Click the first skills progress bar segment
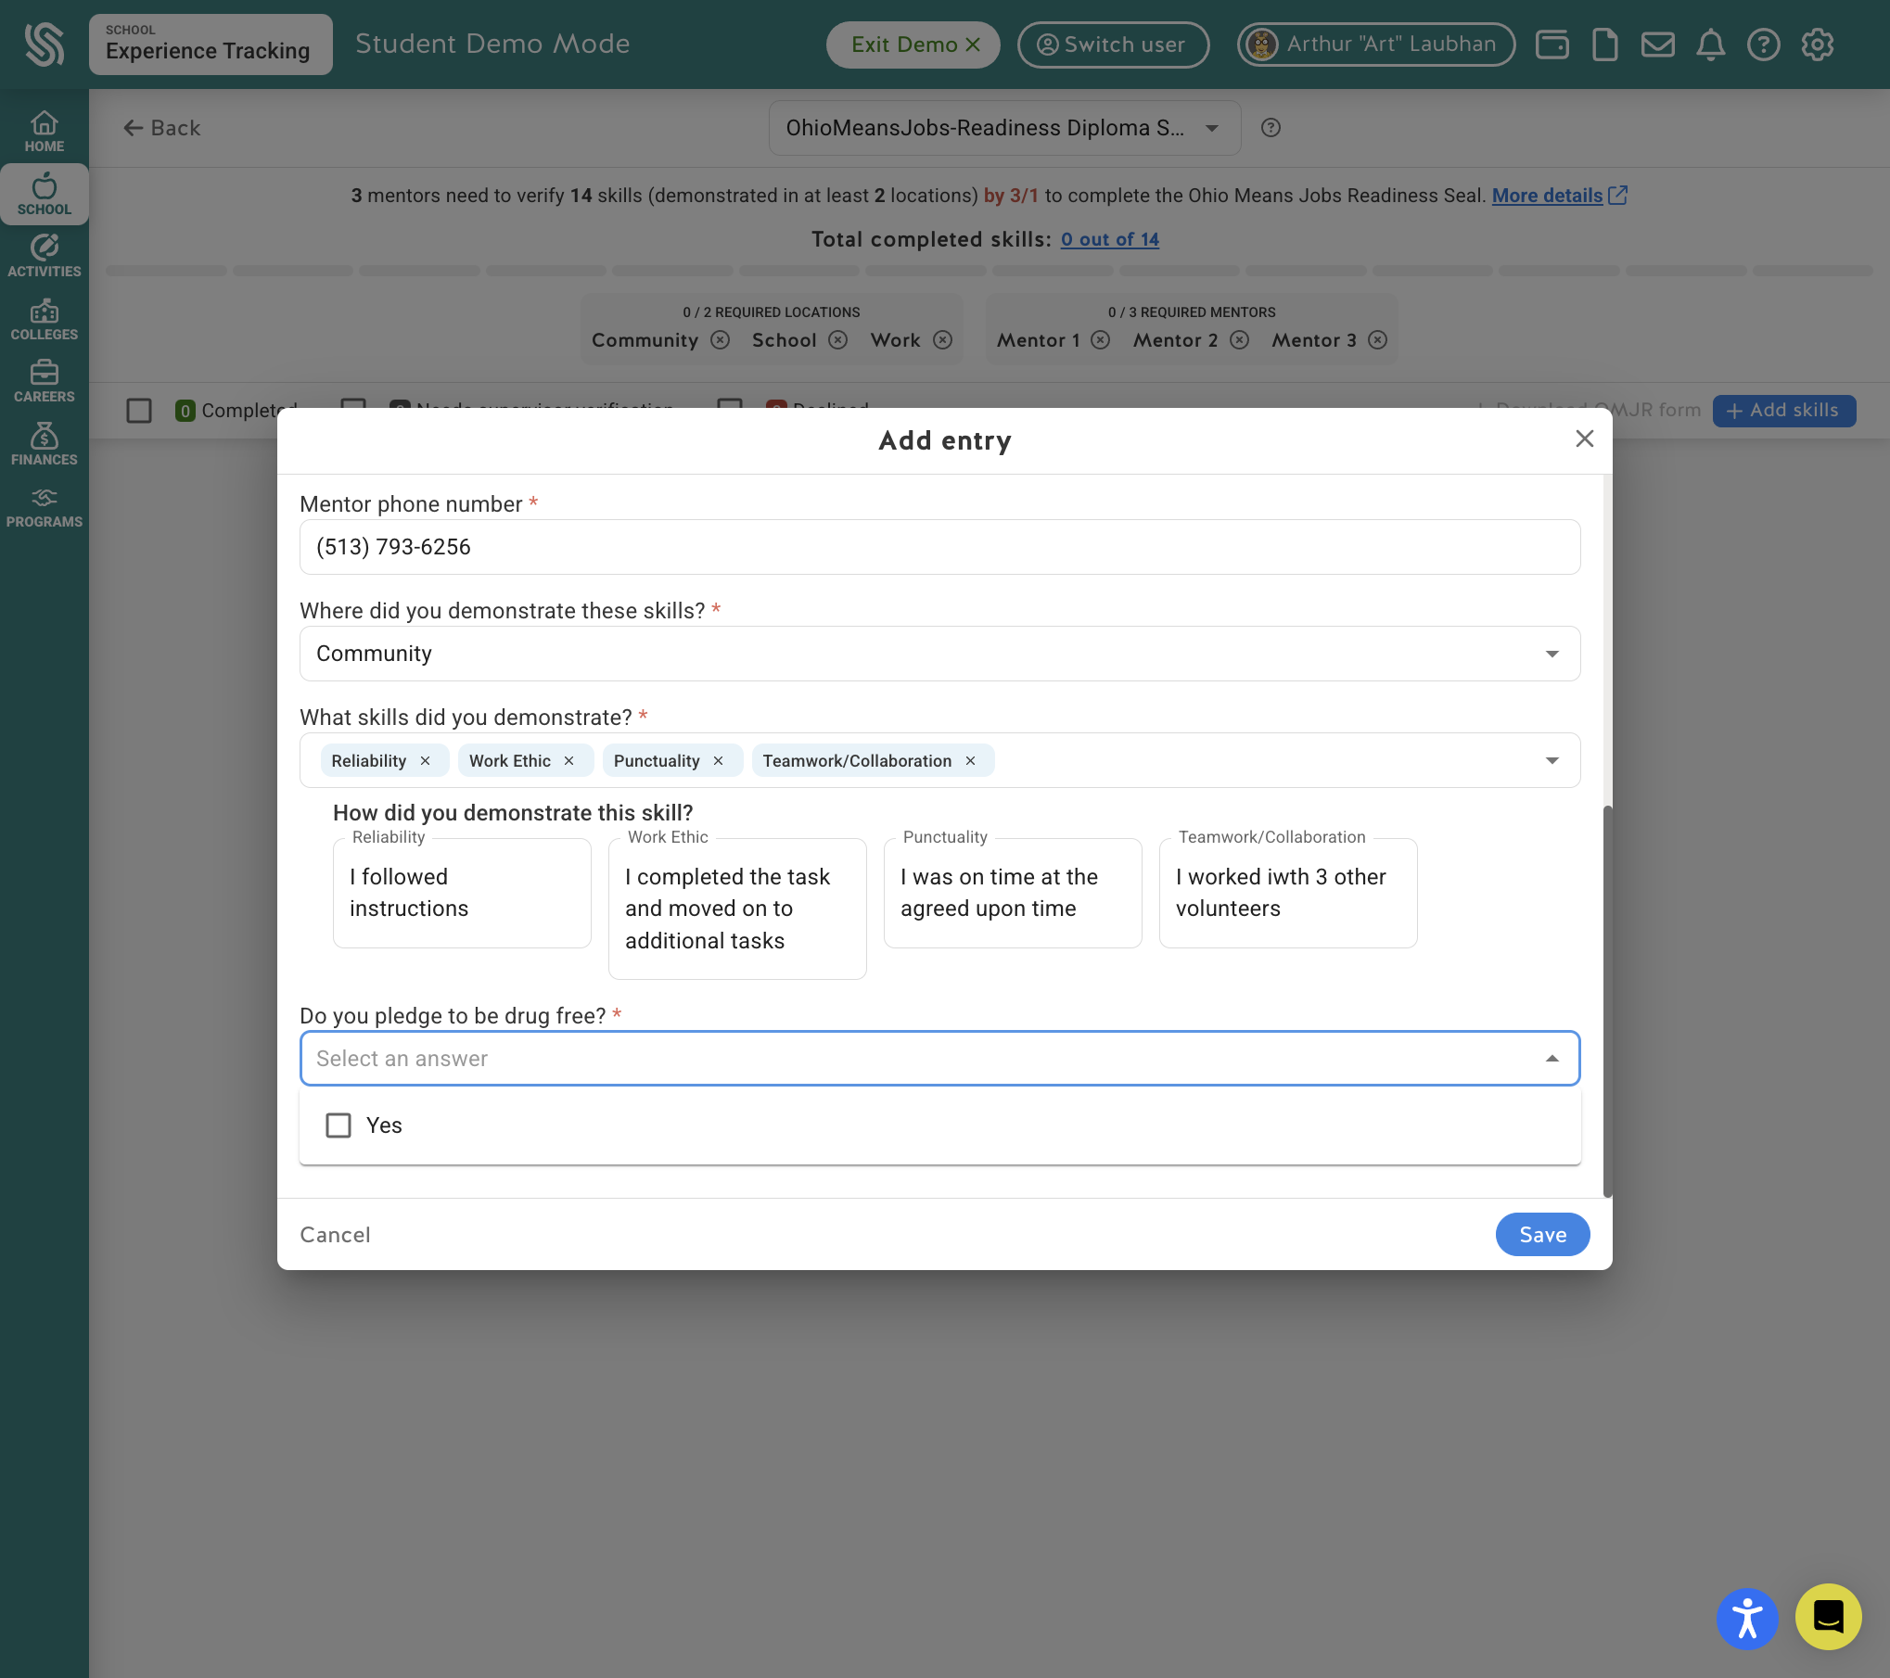The height and width of the screenshot is (1678, 1890). [166, 271]
